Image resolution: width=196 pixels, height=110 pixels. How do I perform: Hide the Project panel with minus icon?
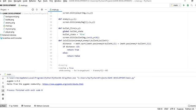tap(46, 9)
